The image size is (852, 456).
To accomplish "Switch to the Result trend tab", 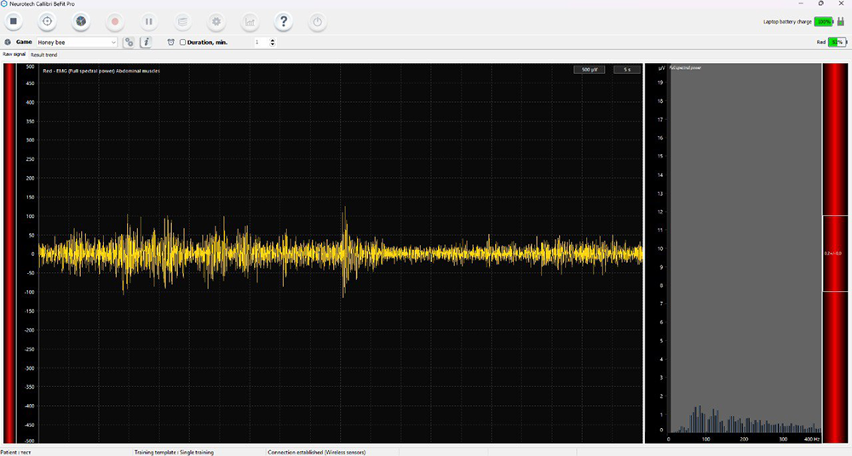I will tap(44, 54).
